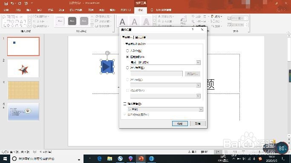Click start-from-beginning slideshow icon in title bar
Screen dimensions: 291x163
pyautogui.click(x=26, y=3)
